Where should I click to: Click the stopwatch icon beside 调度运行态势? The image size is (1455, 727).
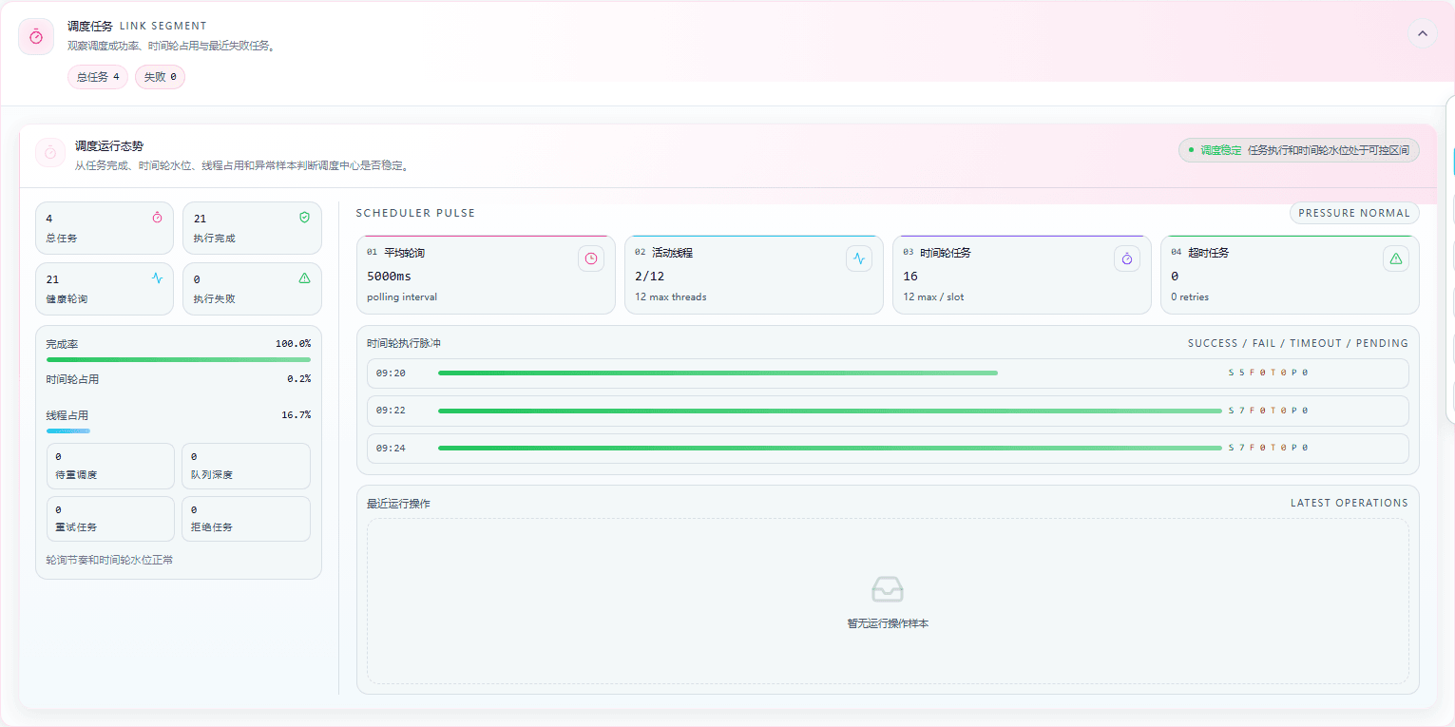coord(50,152)
